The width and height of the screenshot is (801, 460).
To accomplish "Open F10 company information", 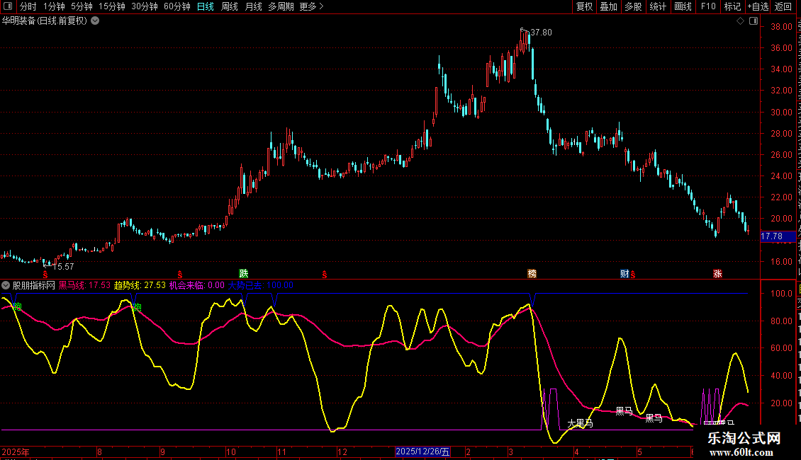I will pyautogui.click(x=708, y=6).
